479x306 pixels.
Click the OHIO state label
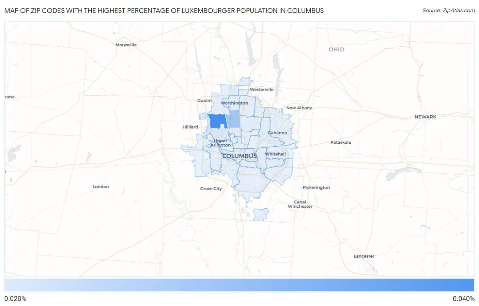(336, 49)
